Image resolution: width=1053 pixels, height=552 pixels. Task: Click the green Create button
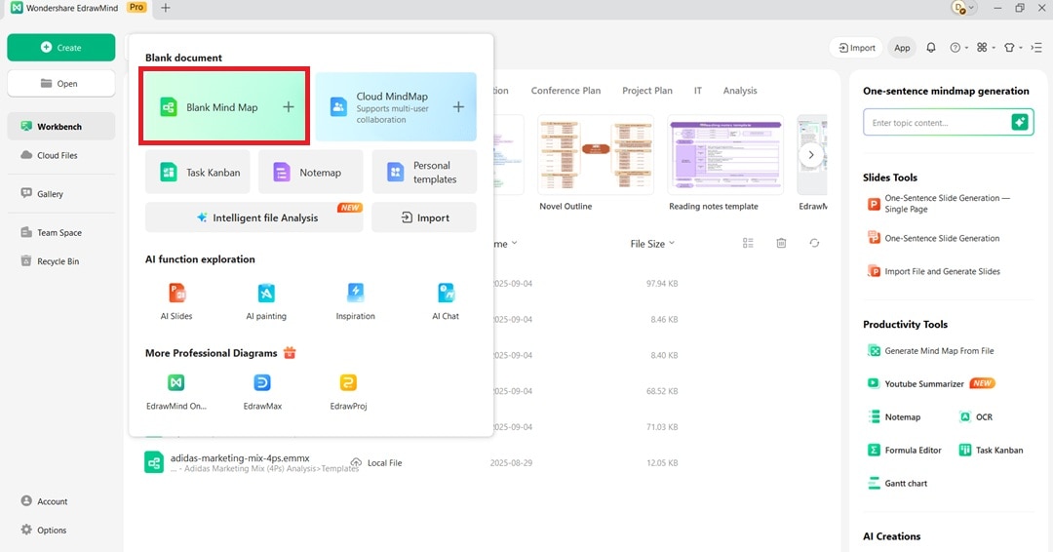(x=61, y=48)
